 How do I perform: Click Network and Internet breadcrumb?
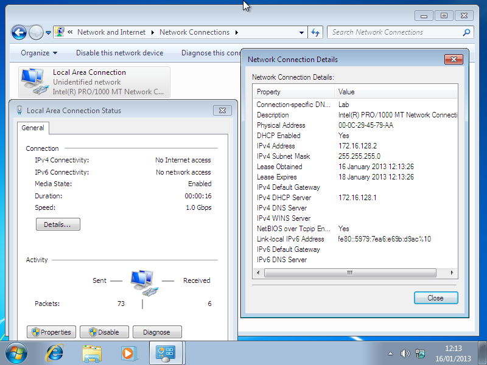[x=111, y=32]
